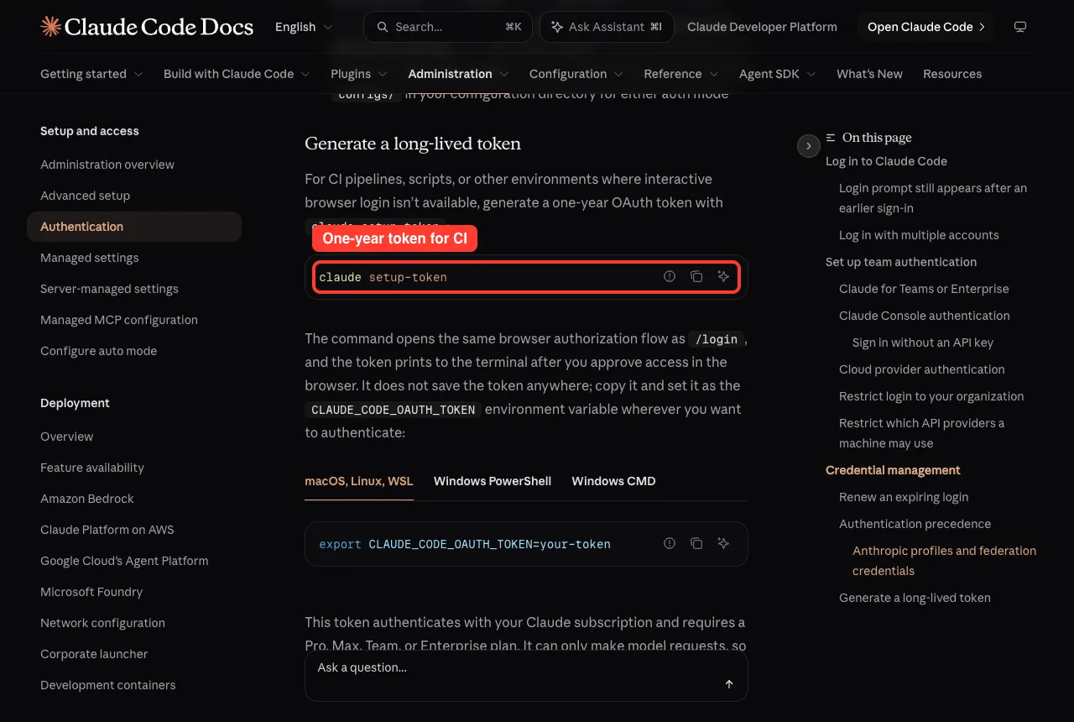Viewport: 1074px width, 722px height.
Task: Go to What's New
Action: [x=869, y=74]
